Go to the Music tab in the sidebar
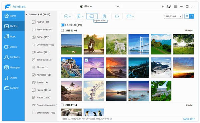Image resolution: width=200 pixels, height=123 pixels. click(13, 36)
